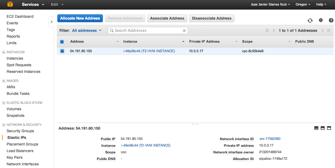Select Elastic IPs in sidebar

pyautogui.click(x=17, y=138)
